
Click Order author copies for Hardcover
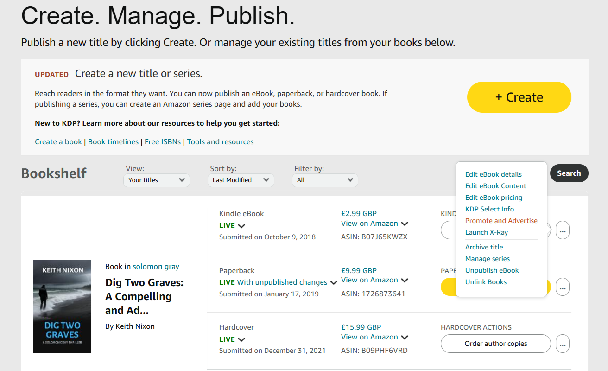[x=496, y=344]
